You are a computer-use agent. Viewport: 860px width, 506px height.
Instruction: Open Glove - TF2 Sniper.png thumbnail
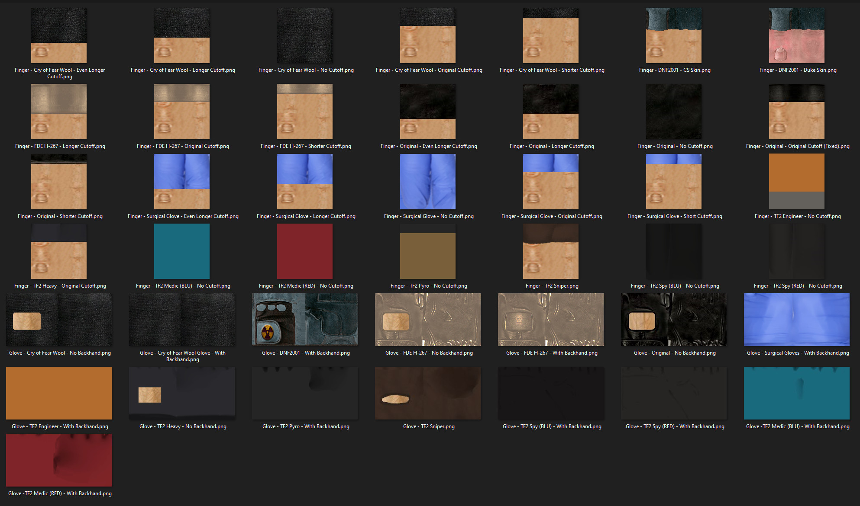[428, 393]
